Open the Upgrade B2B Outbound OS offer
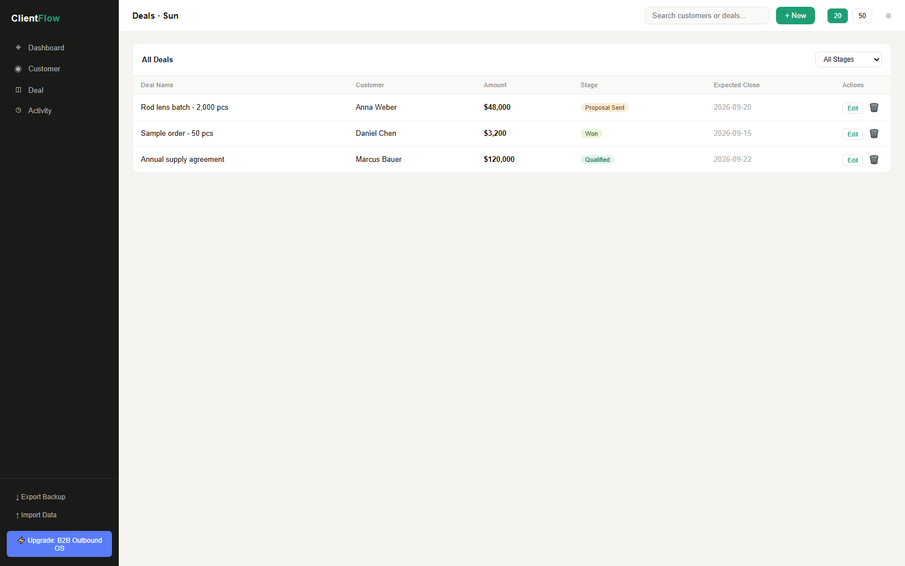The width and height of the screenshot is (905, 566). (59, 544)
